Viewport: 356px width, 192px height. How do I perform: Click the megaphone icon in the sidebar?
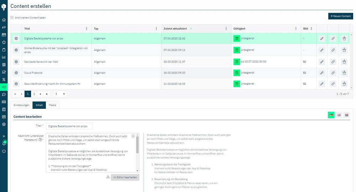coord(4,87)
